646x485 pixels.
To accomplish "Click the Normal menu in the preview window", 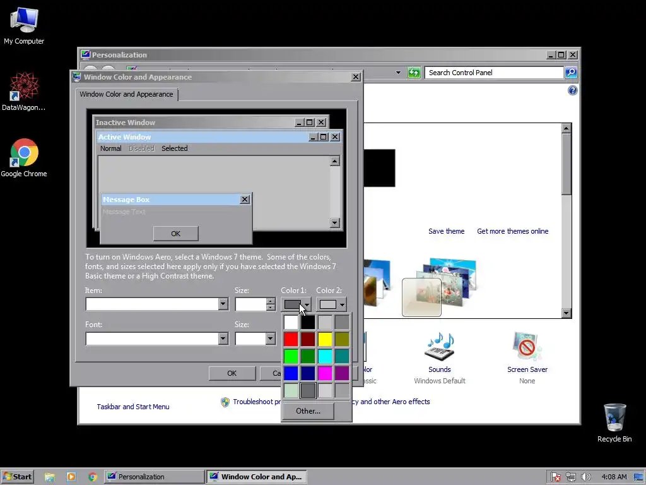I will 111,148.
